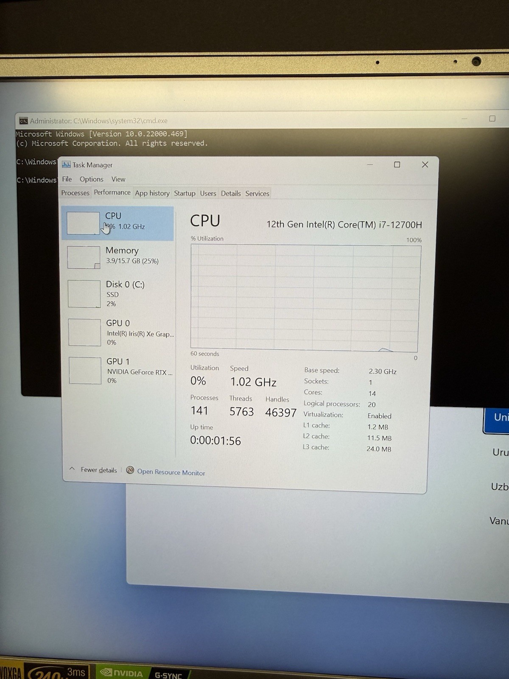Click the GPU 1 mini graph thumbnail
The width and height of the screenshot is (509, 679).
point(85,370)
